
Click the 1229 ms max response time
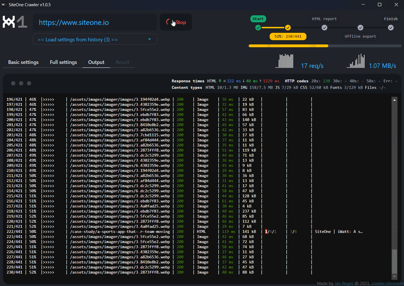[271, 81]
